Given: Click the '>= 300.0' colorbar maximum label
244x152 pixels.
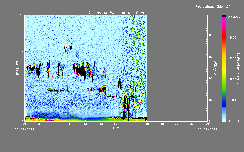Looking at the screenshot, I should tap(234, 17).
